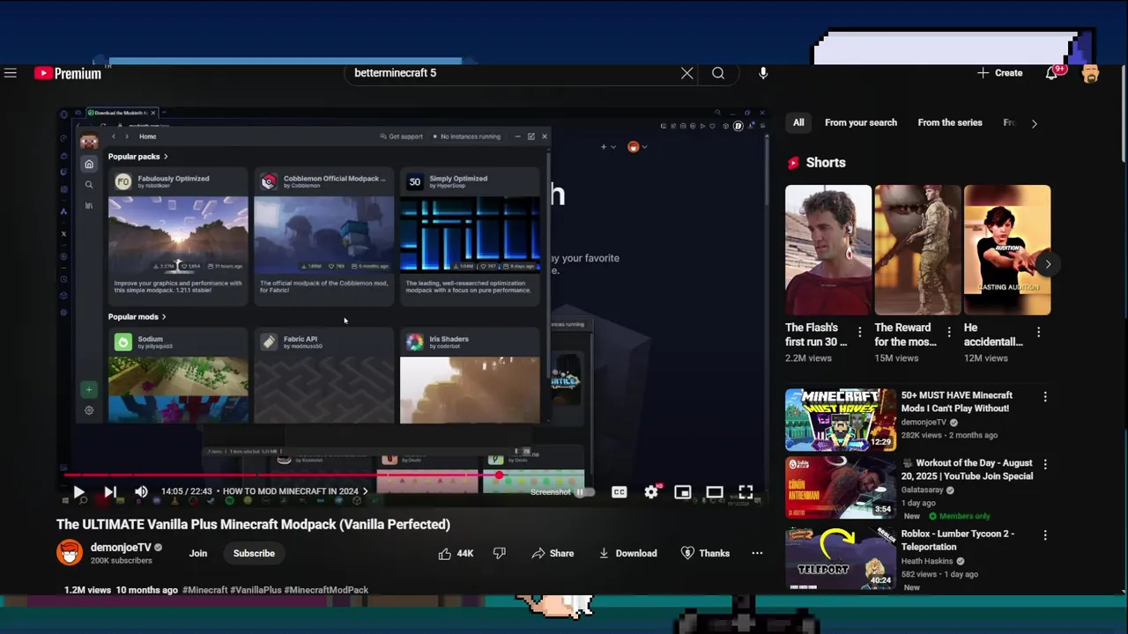The image size is (1128, 634).
Task: Open the notifications bell
Action: coord(1051,73)
